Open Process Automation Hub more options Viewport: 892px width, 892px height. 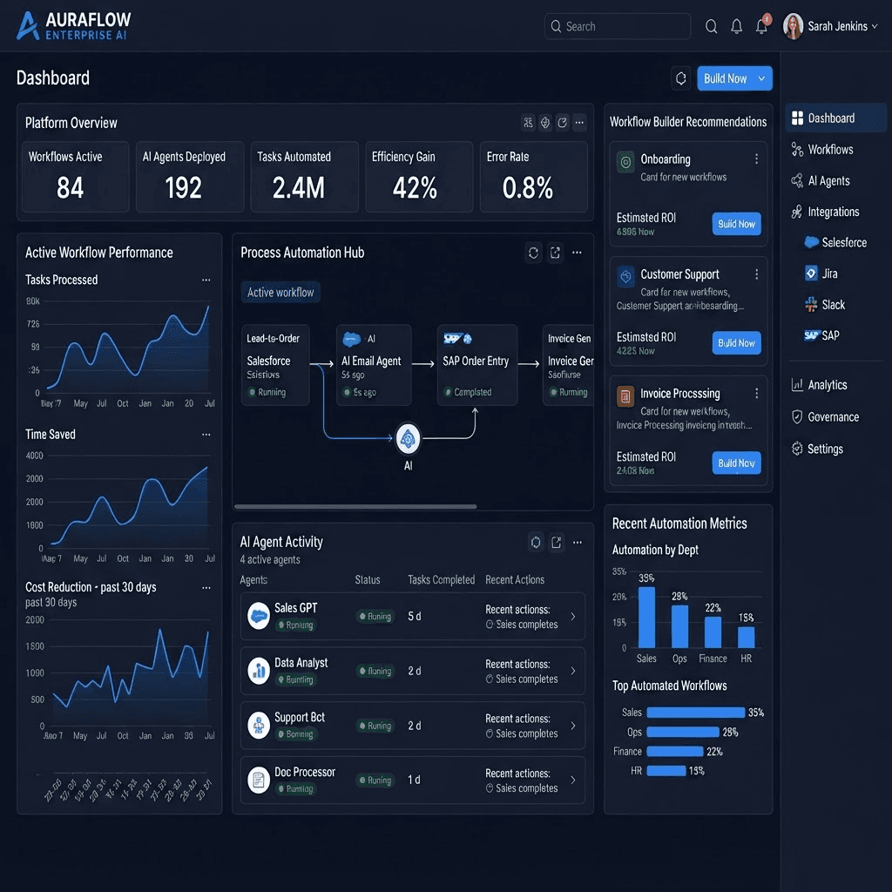[x=577, y=253]
